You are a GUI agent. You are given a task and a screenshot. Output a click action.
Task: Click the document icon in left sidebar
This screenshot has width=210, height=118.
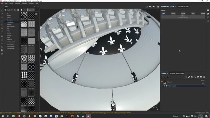2,50
